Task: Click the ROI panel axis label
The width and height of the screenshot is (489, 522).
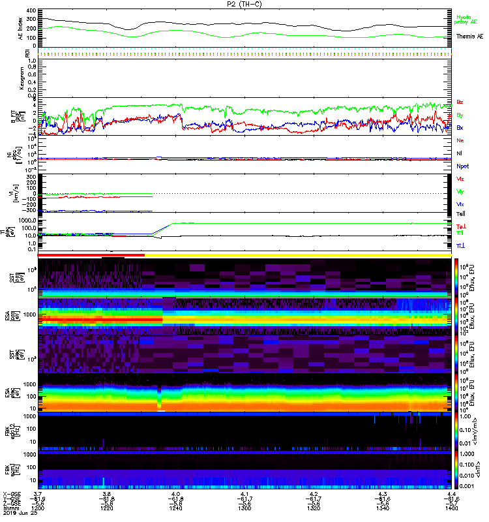Action: [x=27, y=54]
